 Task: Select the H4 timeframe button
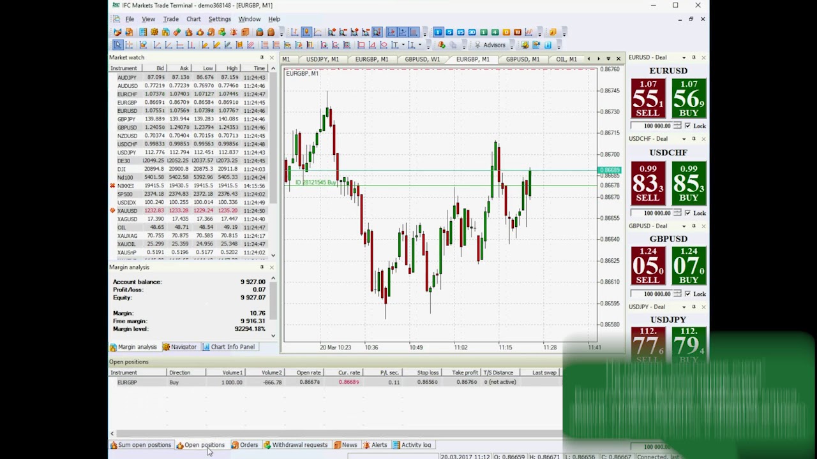(x=495, y=32)
